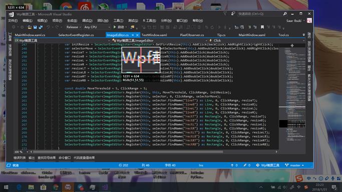Close the ImageEditor.cs tab
This screenshot has width=342, height=192.
coord(137,35)
